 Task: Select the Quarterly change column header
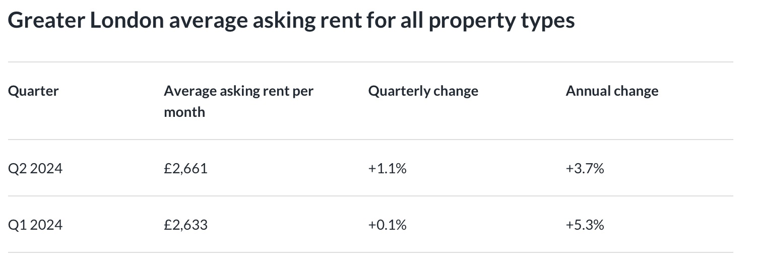point(423,91)
